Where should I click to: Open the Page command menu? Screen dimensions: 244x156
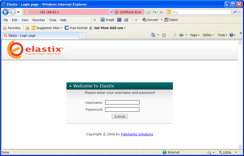pos(195,35)
